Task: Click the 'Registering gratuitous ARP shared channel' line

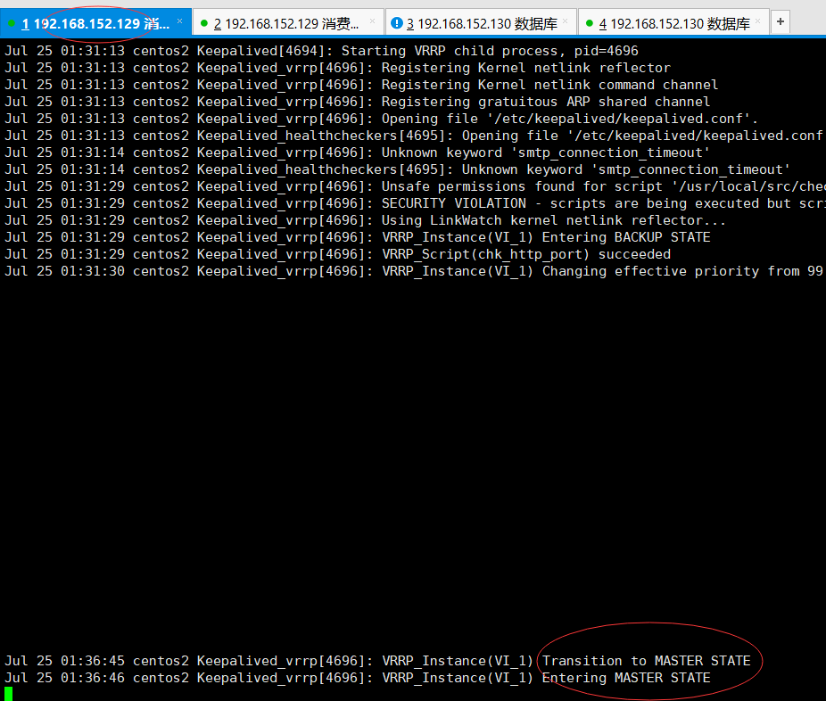Action: (357, 102)
